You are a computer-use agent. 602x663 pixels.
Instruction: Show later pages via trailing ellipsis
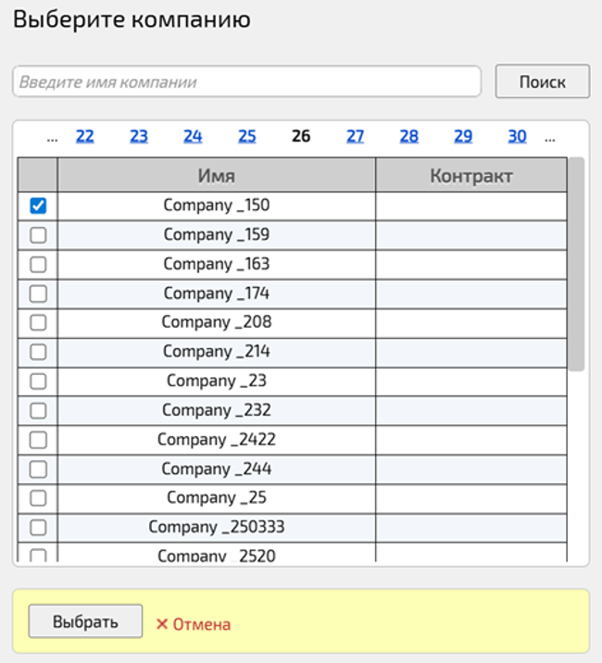click(x=550, y=137)
